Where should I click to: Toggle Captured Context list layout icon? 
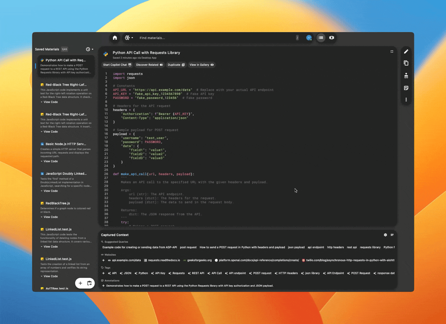tap(392, 235)
